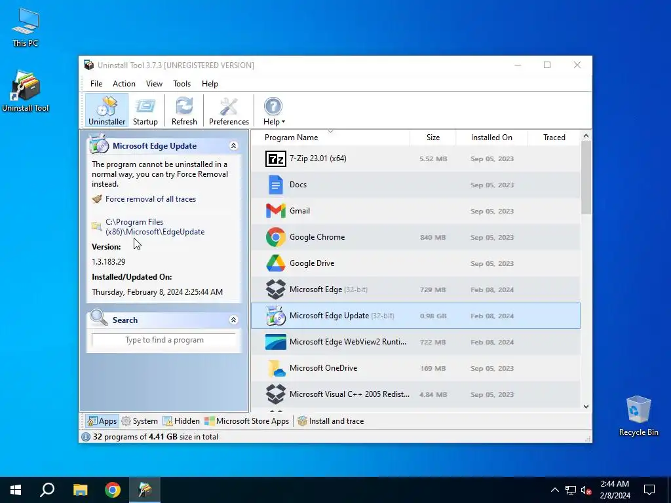Click the network tray icon
This screenshot has height=503, width=671.
point(571,490)
